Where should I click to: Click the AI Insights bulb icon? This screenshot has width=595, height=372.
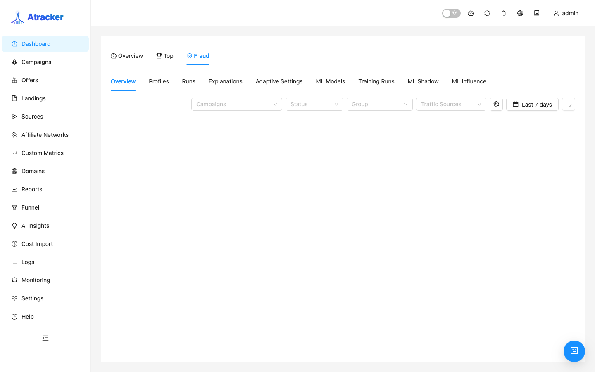point(14,226)
